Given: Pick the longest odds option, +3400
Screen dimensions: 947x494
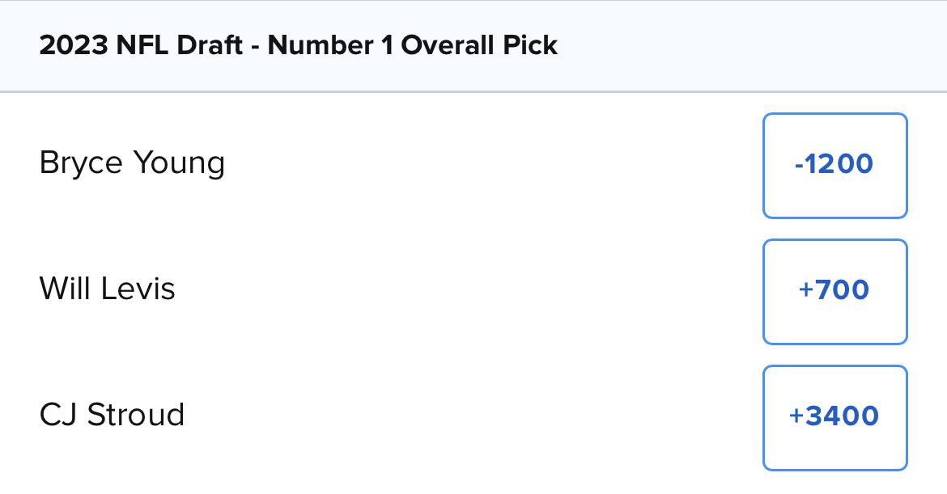Looking at the screenshot, I should click(x=834, y=417).
